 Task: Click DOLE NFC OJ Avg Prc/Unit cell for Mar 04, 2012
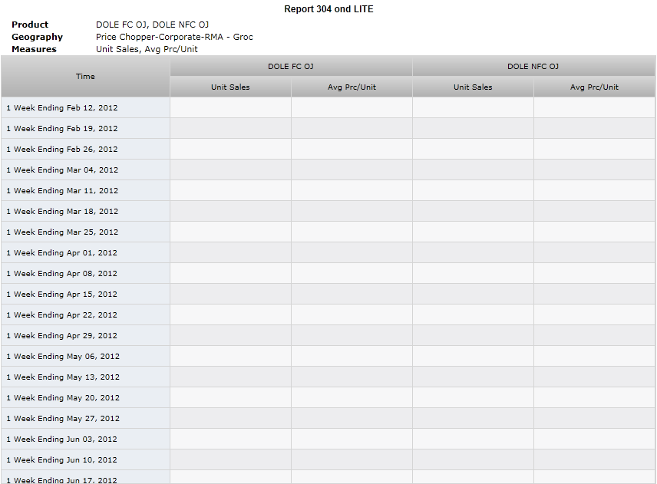[x=594, y=170]
